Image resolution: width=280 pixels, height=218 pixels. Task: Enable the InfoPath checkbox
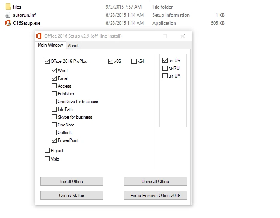pos(54,109)
